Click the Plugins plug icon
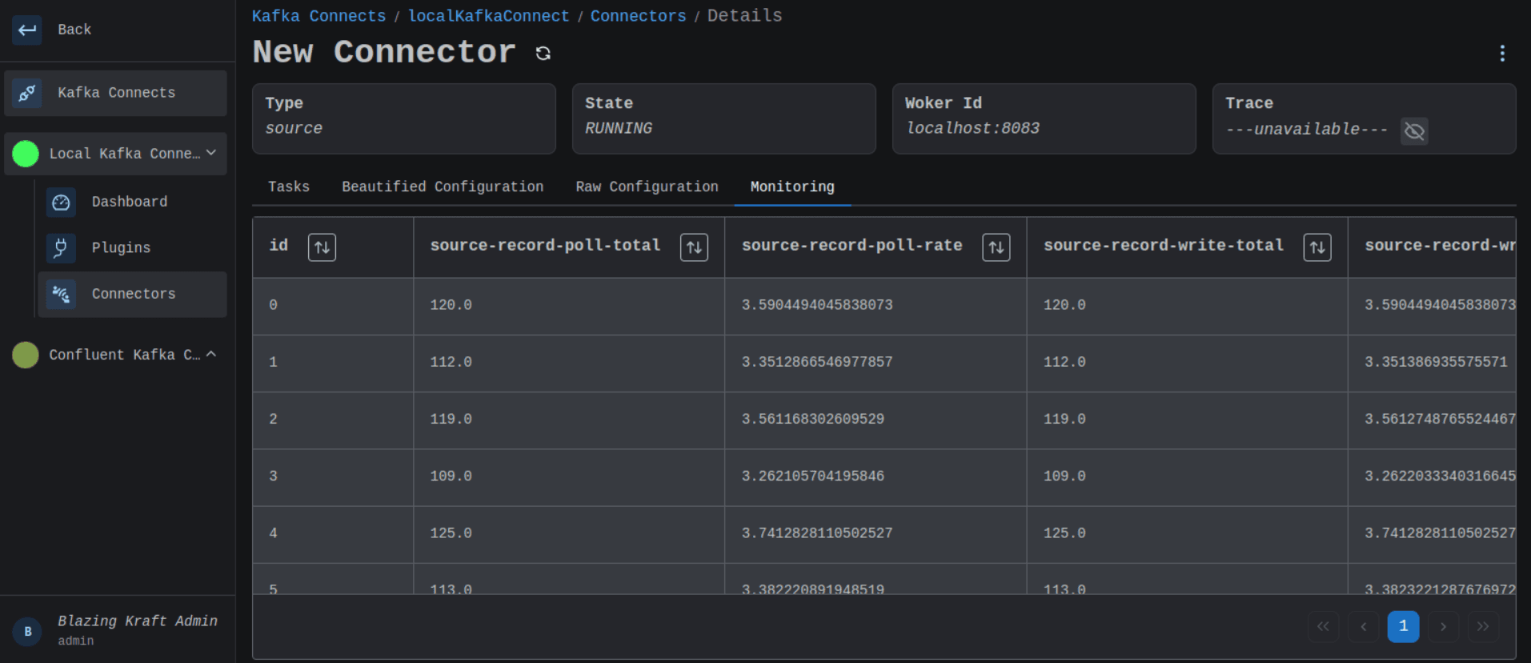Screen dimensions: 1531x663 coord(61,248)
